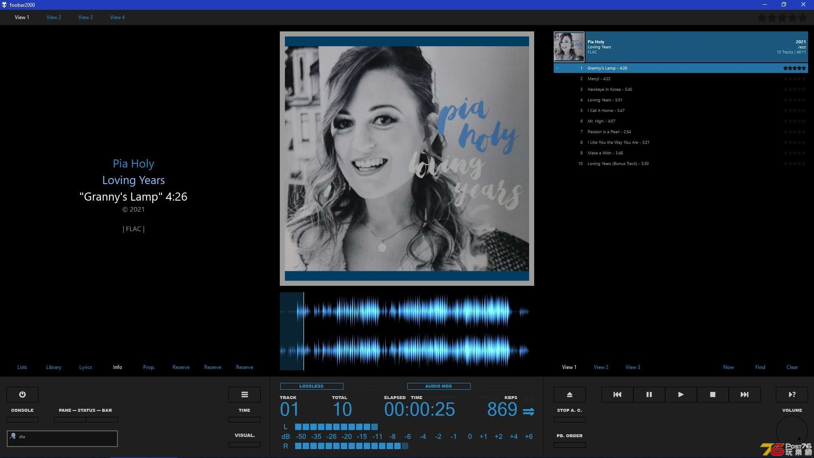Select View 1 top tab
The width and height of the screenshot is (814, 458).
(x=22, y=17)
